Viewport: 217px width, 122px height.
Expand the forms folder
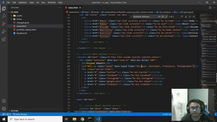pyautogui.click(x=11, y=19)
